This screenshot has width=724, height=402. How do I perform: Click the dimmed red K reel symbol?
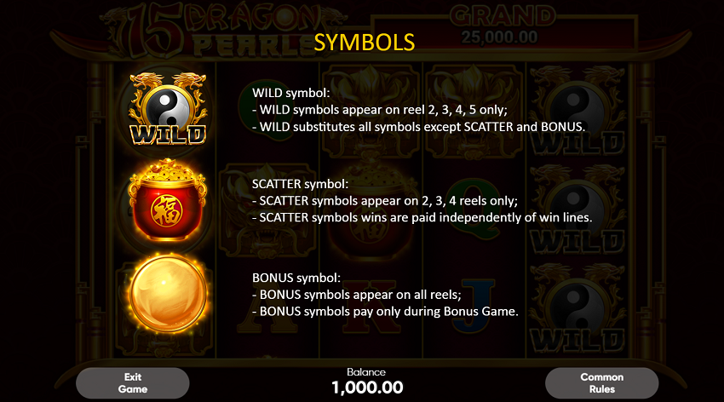(371, 305)
